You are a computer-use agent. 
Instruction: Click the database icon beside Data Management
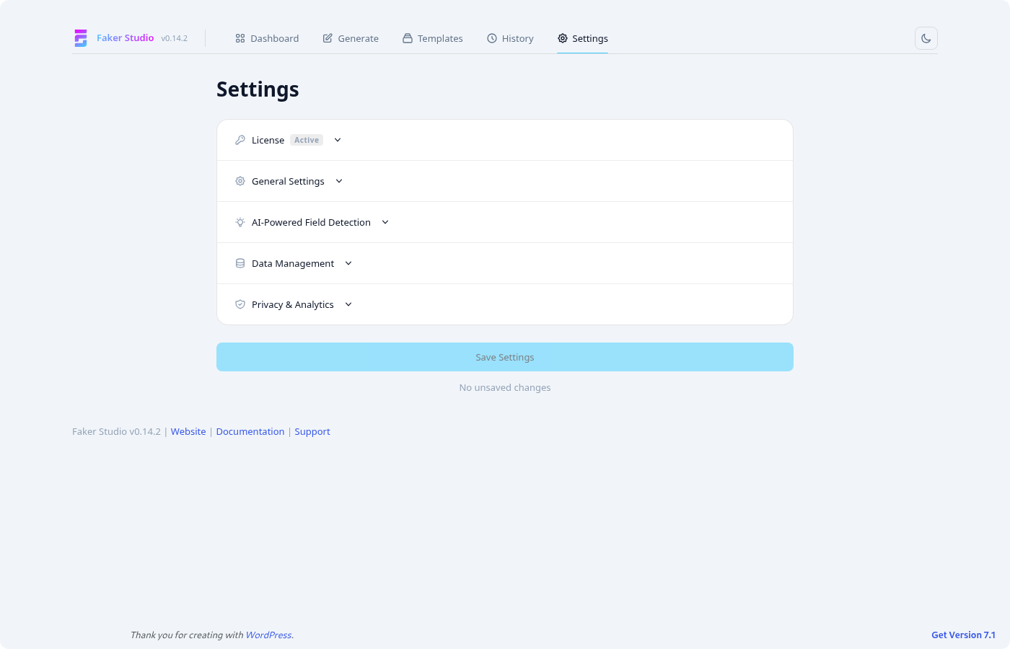(x=240, y=263)
